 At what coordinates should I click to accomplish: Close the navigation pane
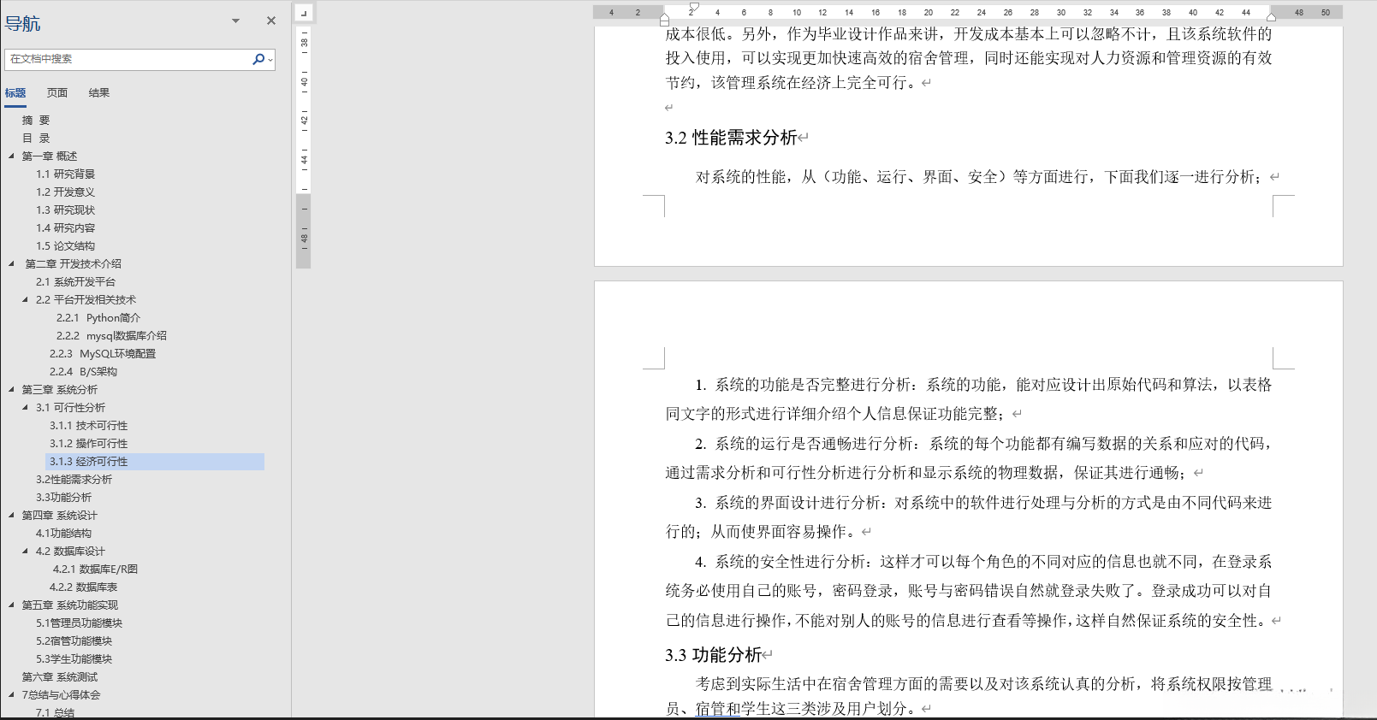[x=271, y=21]
